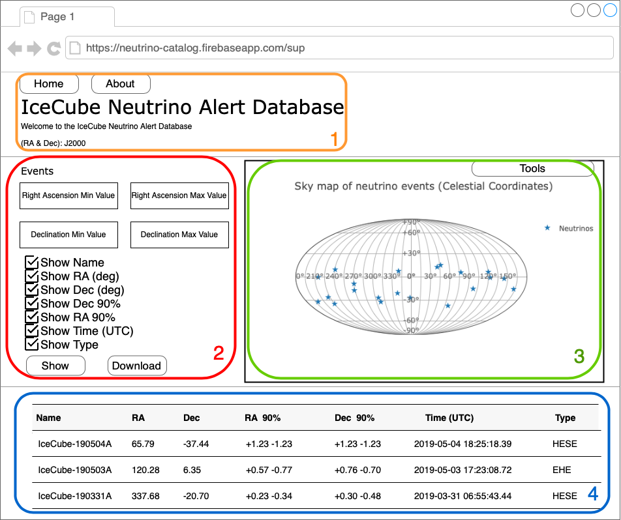Click HESE type for IceCube-190504A
Screen dimensions: 621x520
point(565,444)
